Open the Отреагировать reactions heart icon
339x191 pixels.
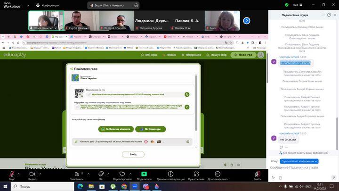coord(122,174)
